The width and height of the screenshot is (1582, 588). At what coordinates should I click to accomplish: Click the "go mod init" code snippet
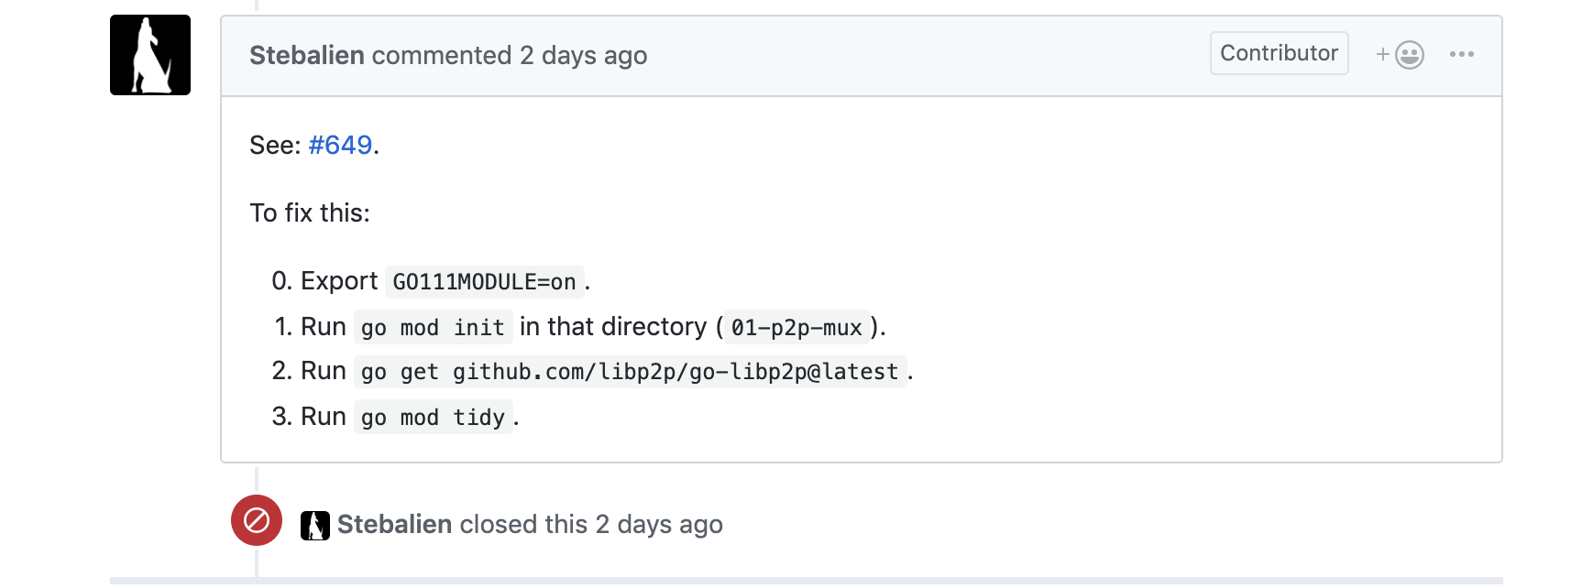(x=433, y=328)
